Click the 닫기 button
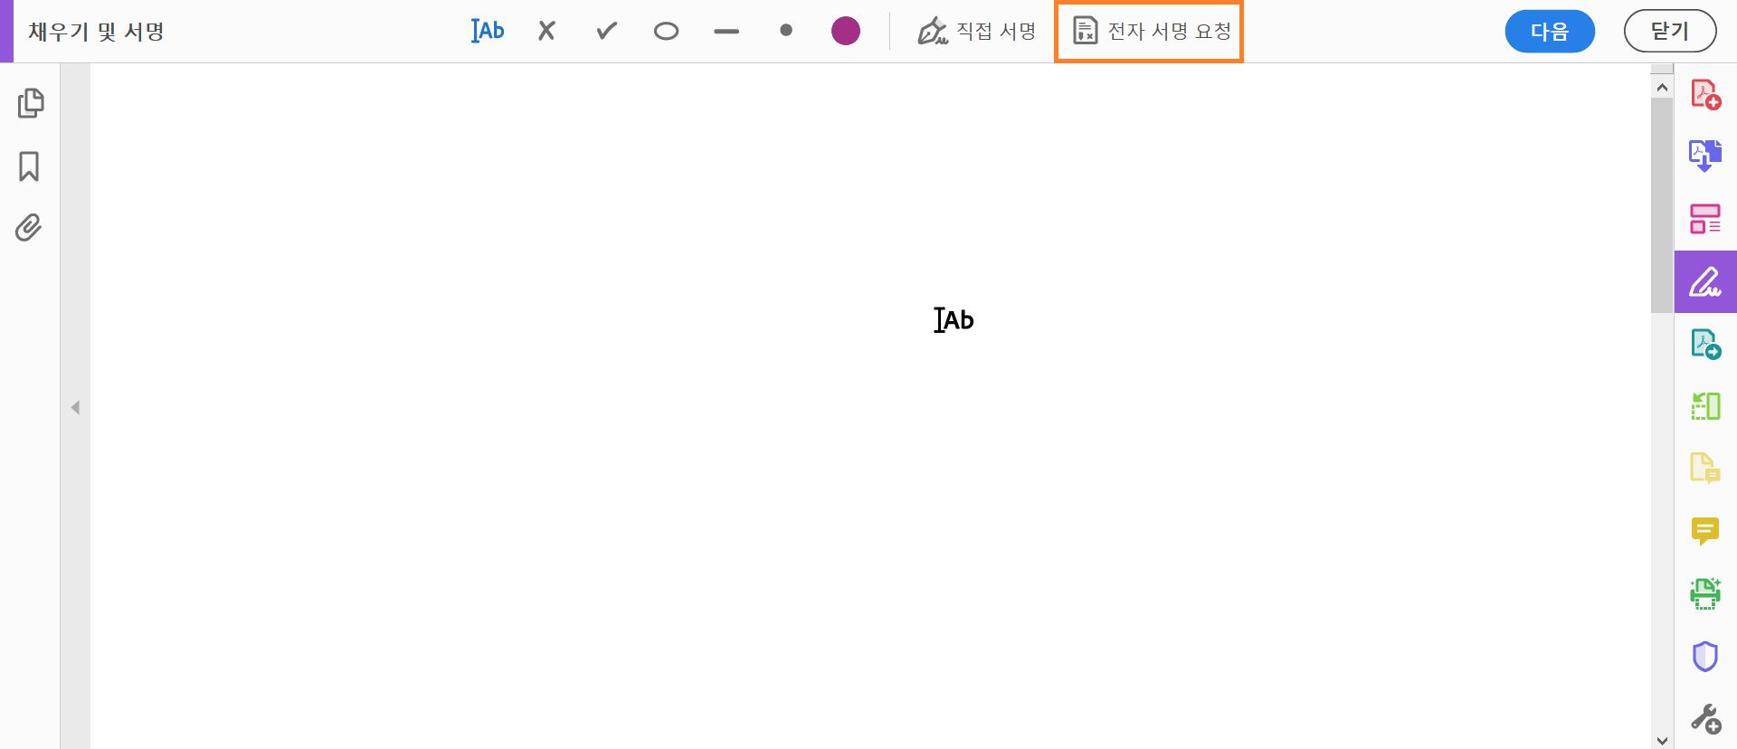Image resolution: width=1737 pixels, height=749 pixels. 1669,32
